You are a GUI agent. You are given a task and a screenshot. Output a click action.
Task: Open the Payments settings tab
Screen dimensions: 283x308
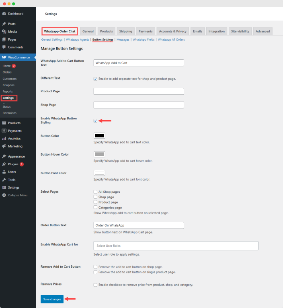[146, 31]
